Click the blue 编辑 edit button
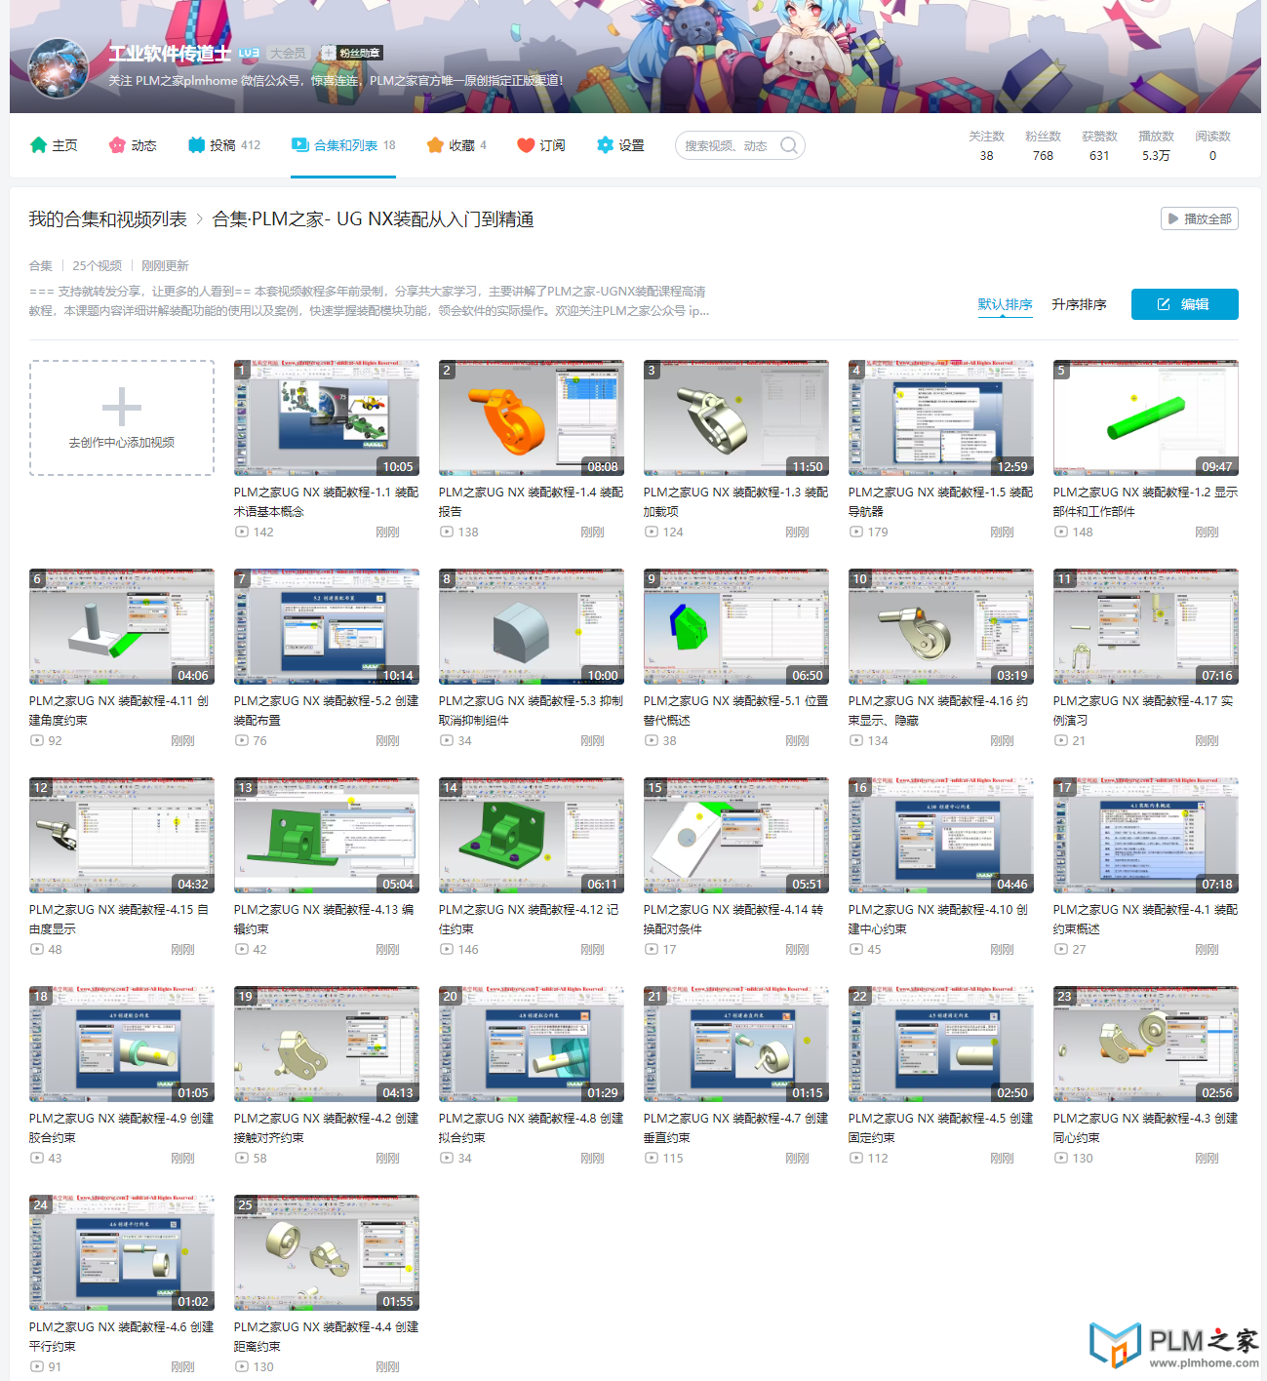1267x1381 pixels. pyautogui.click(x=1185, y=304)
